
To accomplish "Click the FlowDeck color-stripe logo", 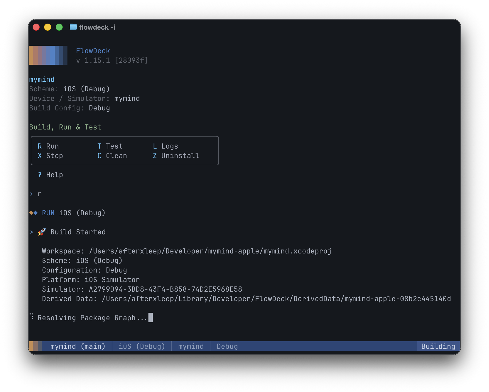I will coord(48,55).
